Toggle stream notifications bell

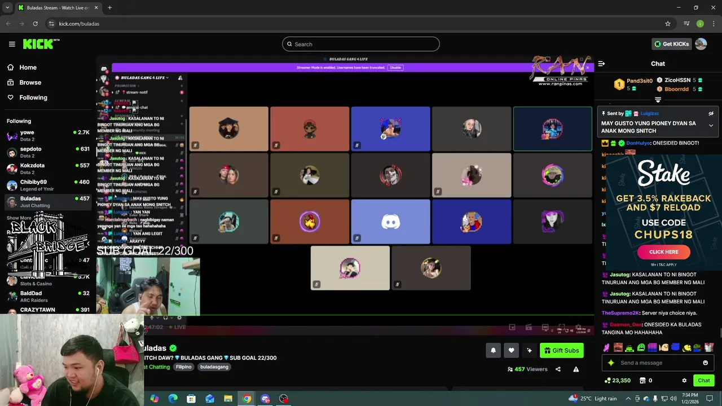point(493,350)
